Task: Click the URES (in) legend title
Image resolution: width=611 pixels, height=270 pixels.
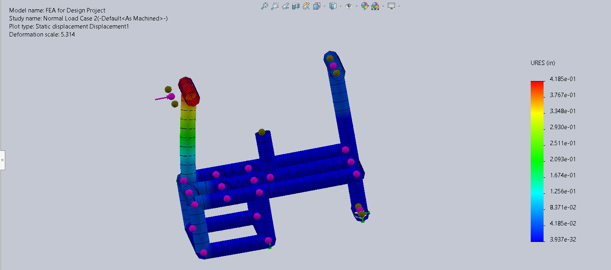Action: 543,63
